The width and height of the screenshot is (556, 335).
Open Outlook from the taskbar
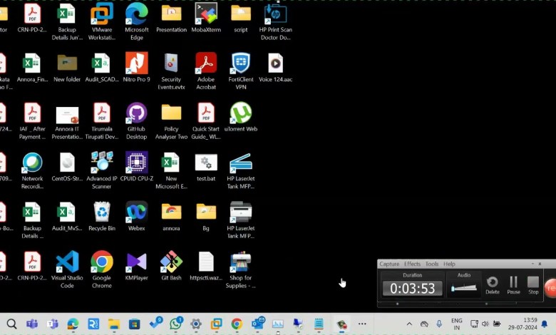258,324
